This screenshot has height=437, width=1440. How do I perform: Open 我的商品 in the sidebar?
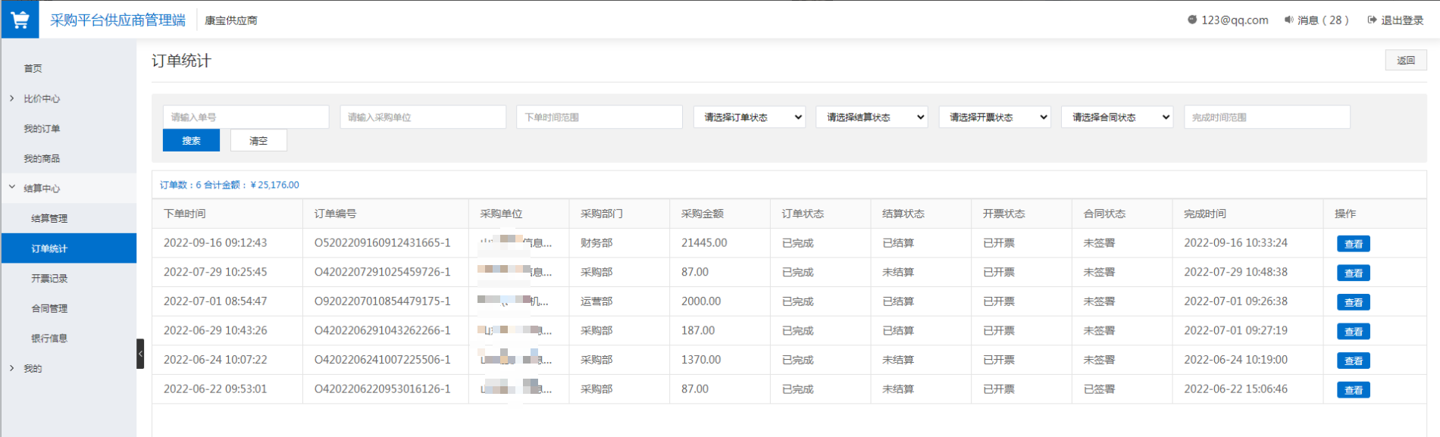pyautogui.click(x=42, y=158)
